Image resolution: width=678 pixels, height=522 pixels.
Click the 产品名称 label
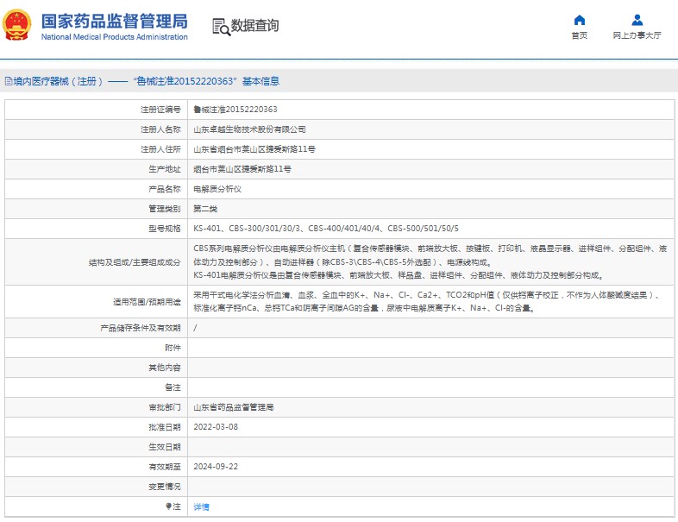pos(165,189)
